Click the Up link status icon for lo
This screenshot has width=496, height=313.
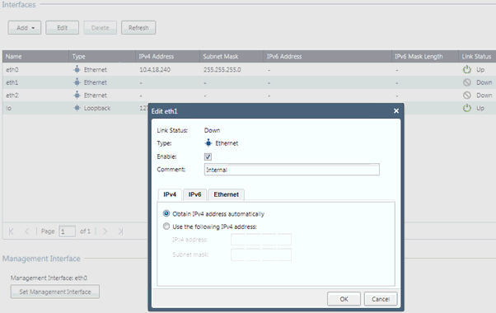coord(467,108)
